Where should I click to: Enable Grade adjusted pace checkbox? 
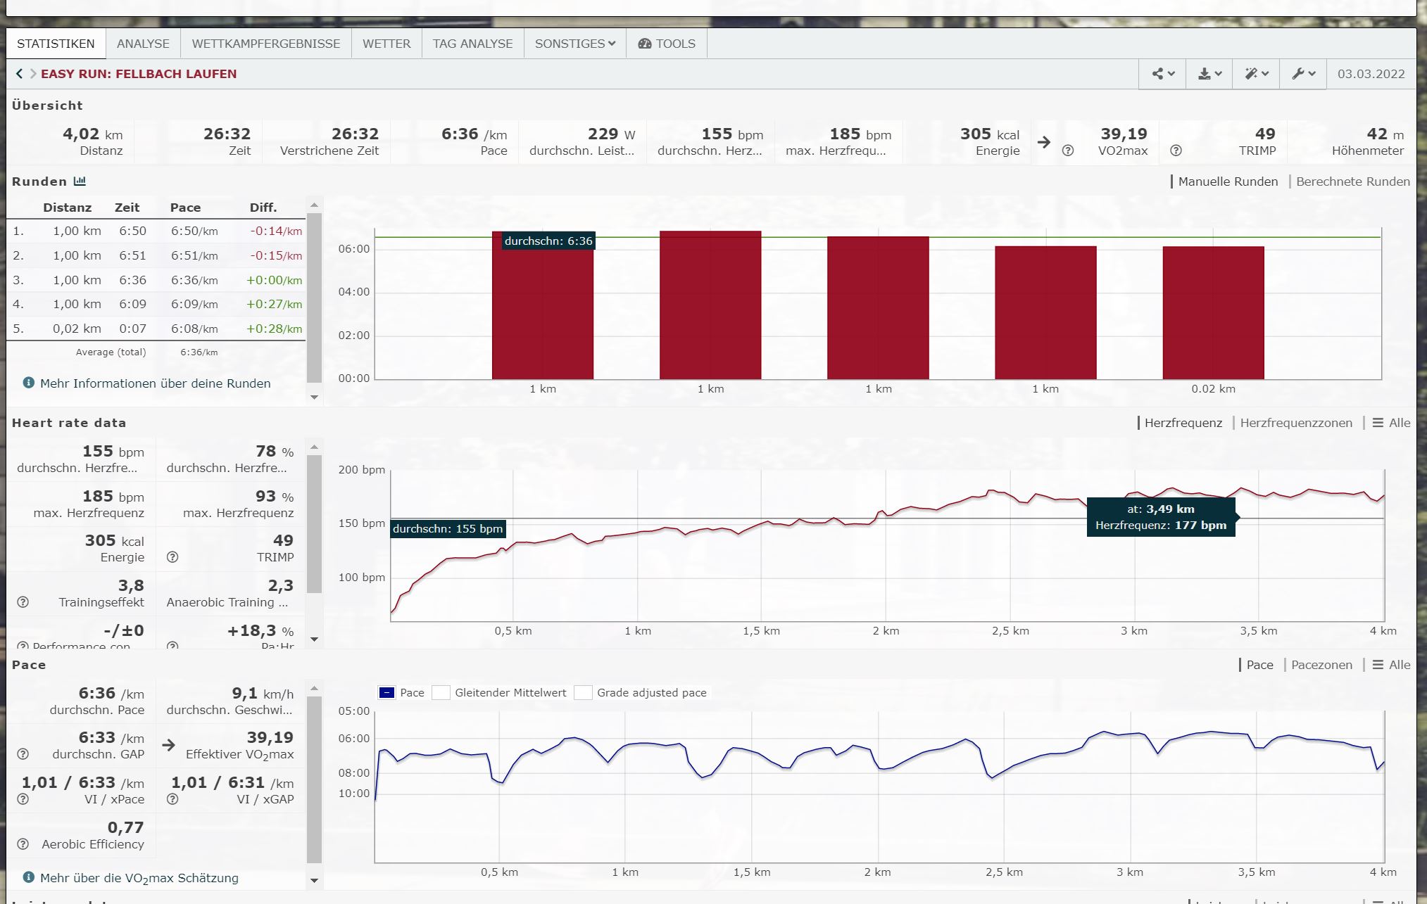tap(583, 693)
